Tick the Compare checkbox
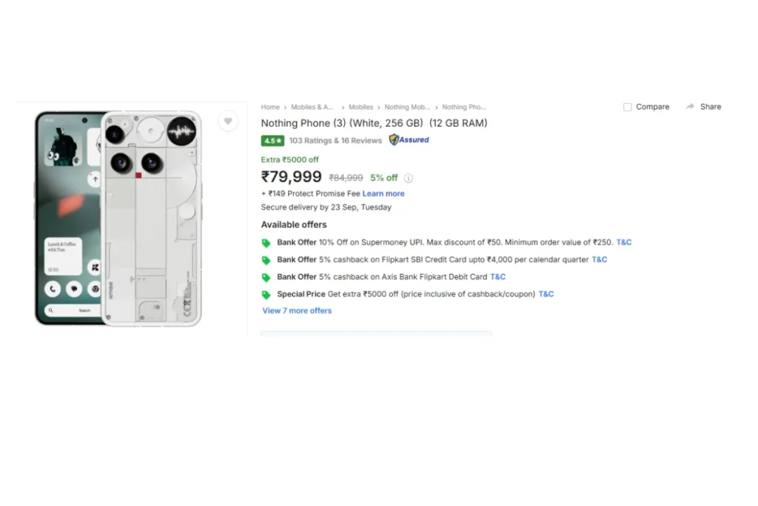Screen dimensions: 758x506 coord(628,107)
